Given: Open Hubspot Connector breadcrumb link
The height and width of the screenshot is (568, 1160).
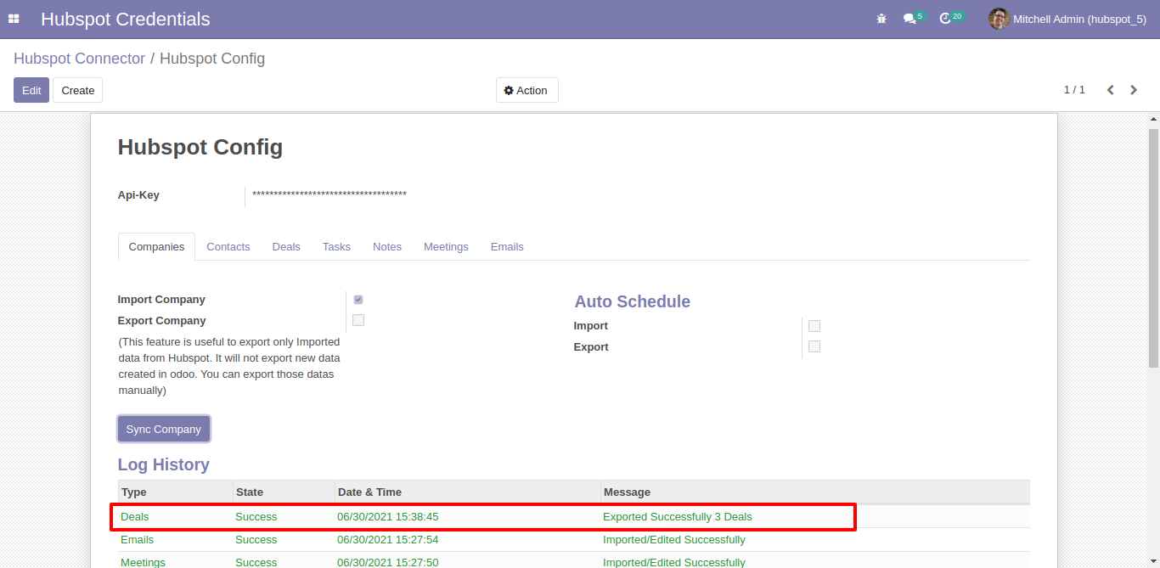Looking at the screenshot, I should pos(79,59).
